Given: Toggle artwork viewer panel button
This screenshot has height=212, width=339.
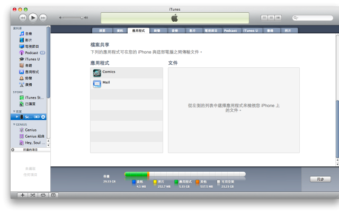Looking at the screenshot, I should tap(53, 195).
